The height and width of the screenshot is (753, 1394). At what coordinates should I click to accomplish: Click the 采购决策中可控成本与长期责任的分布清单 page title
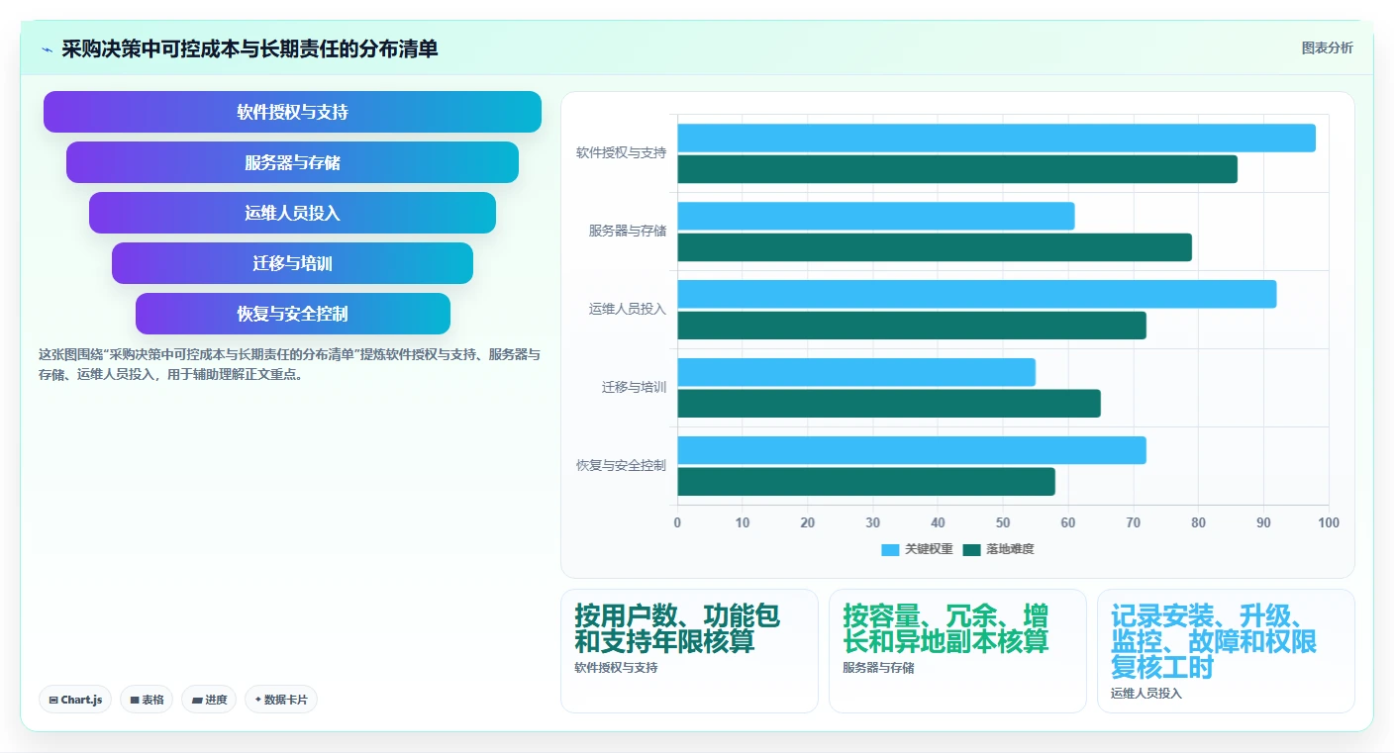(x=249, y=48)
